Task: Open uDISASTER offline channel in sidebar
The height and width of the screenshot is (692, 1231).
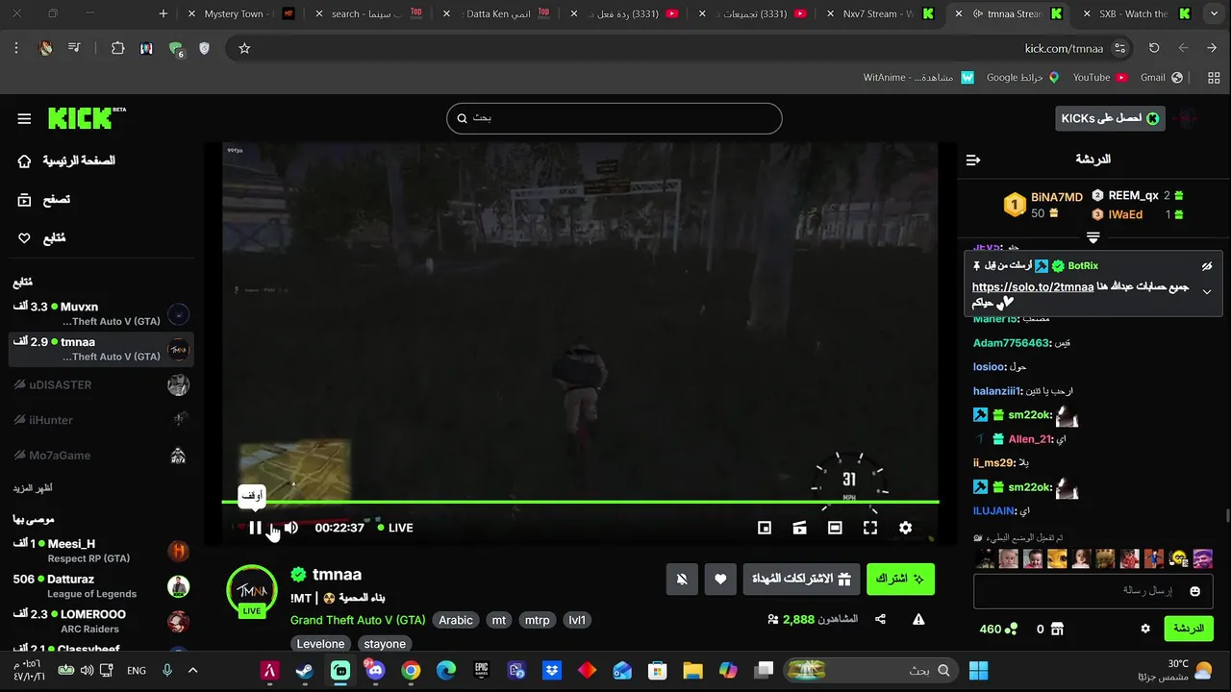Action: point(101,384)
